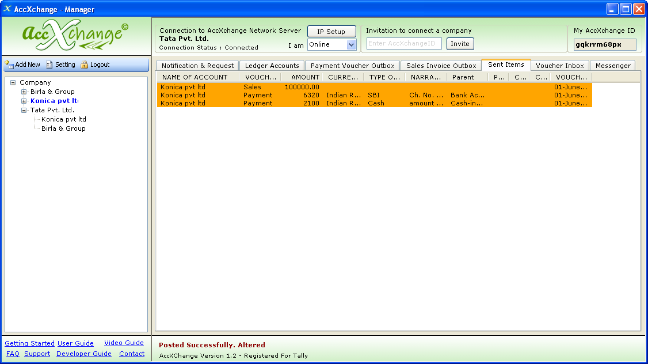Select top-level Birla & Group tree item

pyautogui.click(x=52, y=92)
